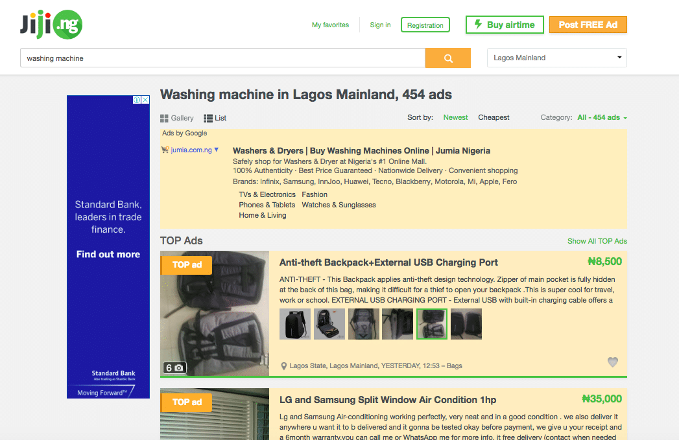Click the ₦8,500 price
The height and width of the screenshot is (440, 679).
[604, 262]
